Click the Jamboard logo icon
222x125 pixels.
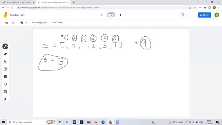pyautogui.click(x=5, y=15)
